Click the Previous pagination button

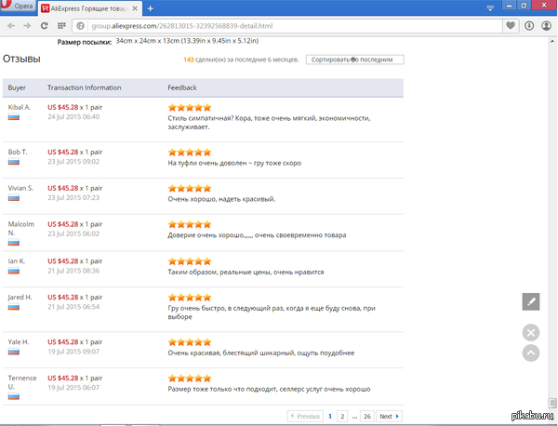pos(304,416)
